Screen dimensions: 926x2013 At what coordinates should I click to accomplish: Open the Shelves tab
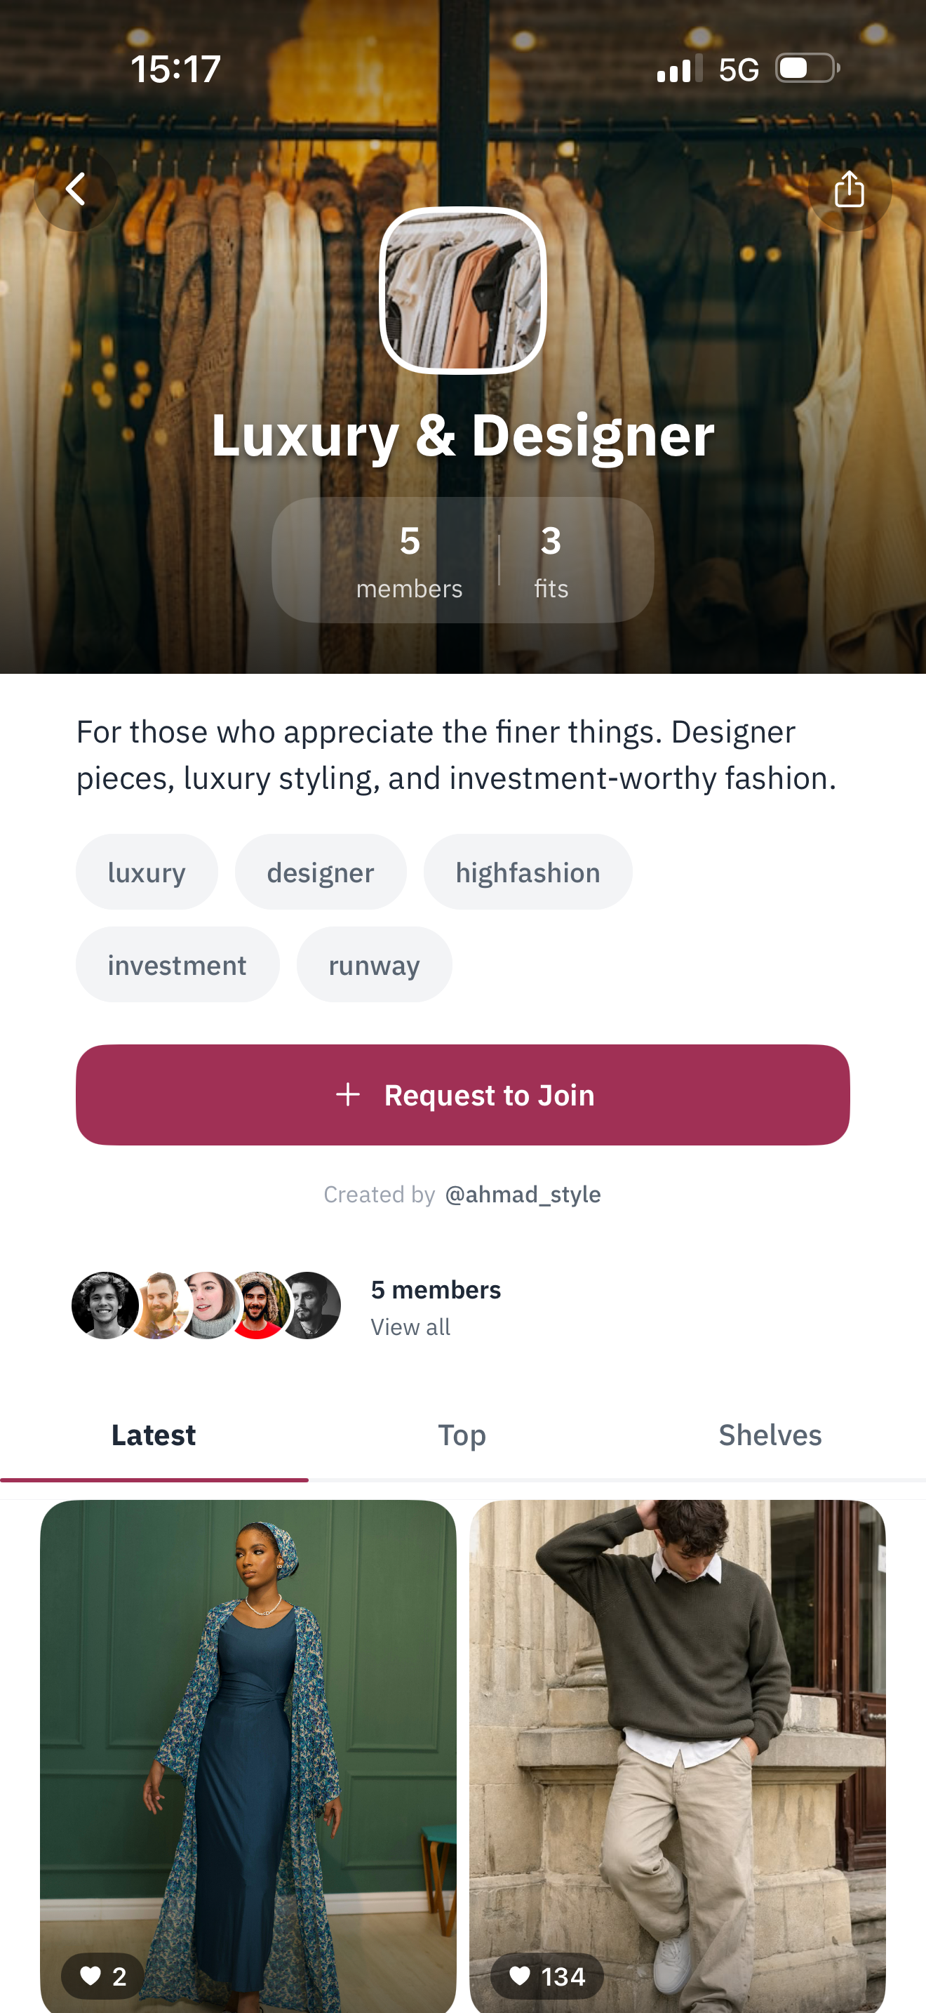[x=770, y=1435]
